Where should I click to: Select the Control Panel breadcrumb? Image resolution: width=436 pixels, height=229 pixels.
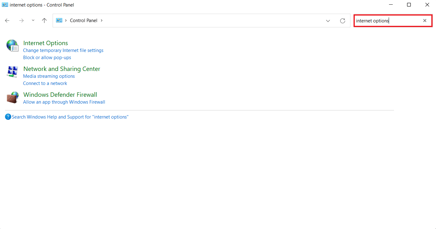pyautogui.click(x=84, y=21)
